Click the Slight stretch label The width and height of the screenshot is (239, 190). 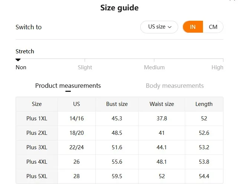(x=85, y=67)
